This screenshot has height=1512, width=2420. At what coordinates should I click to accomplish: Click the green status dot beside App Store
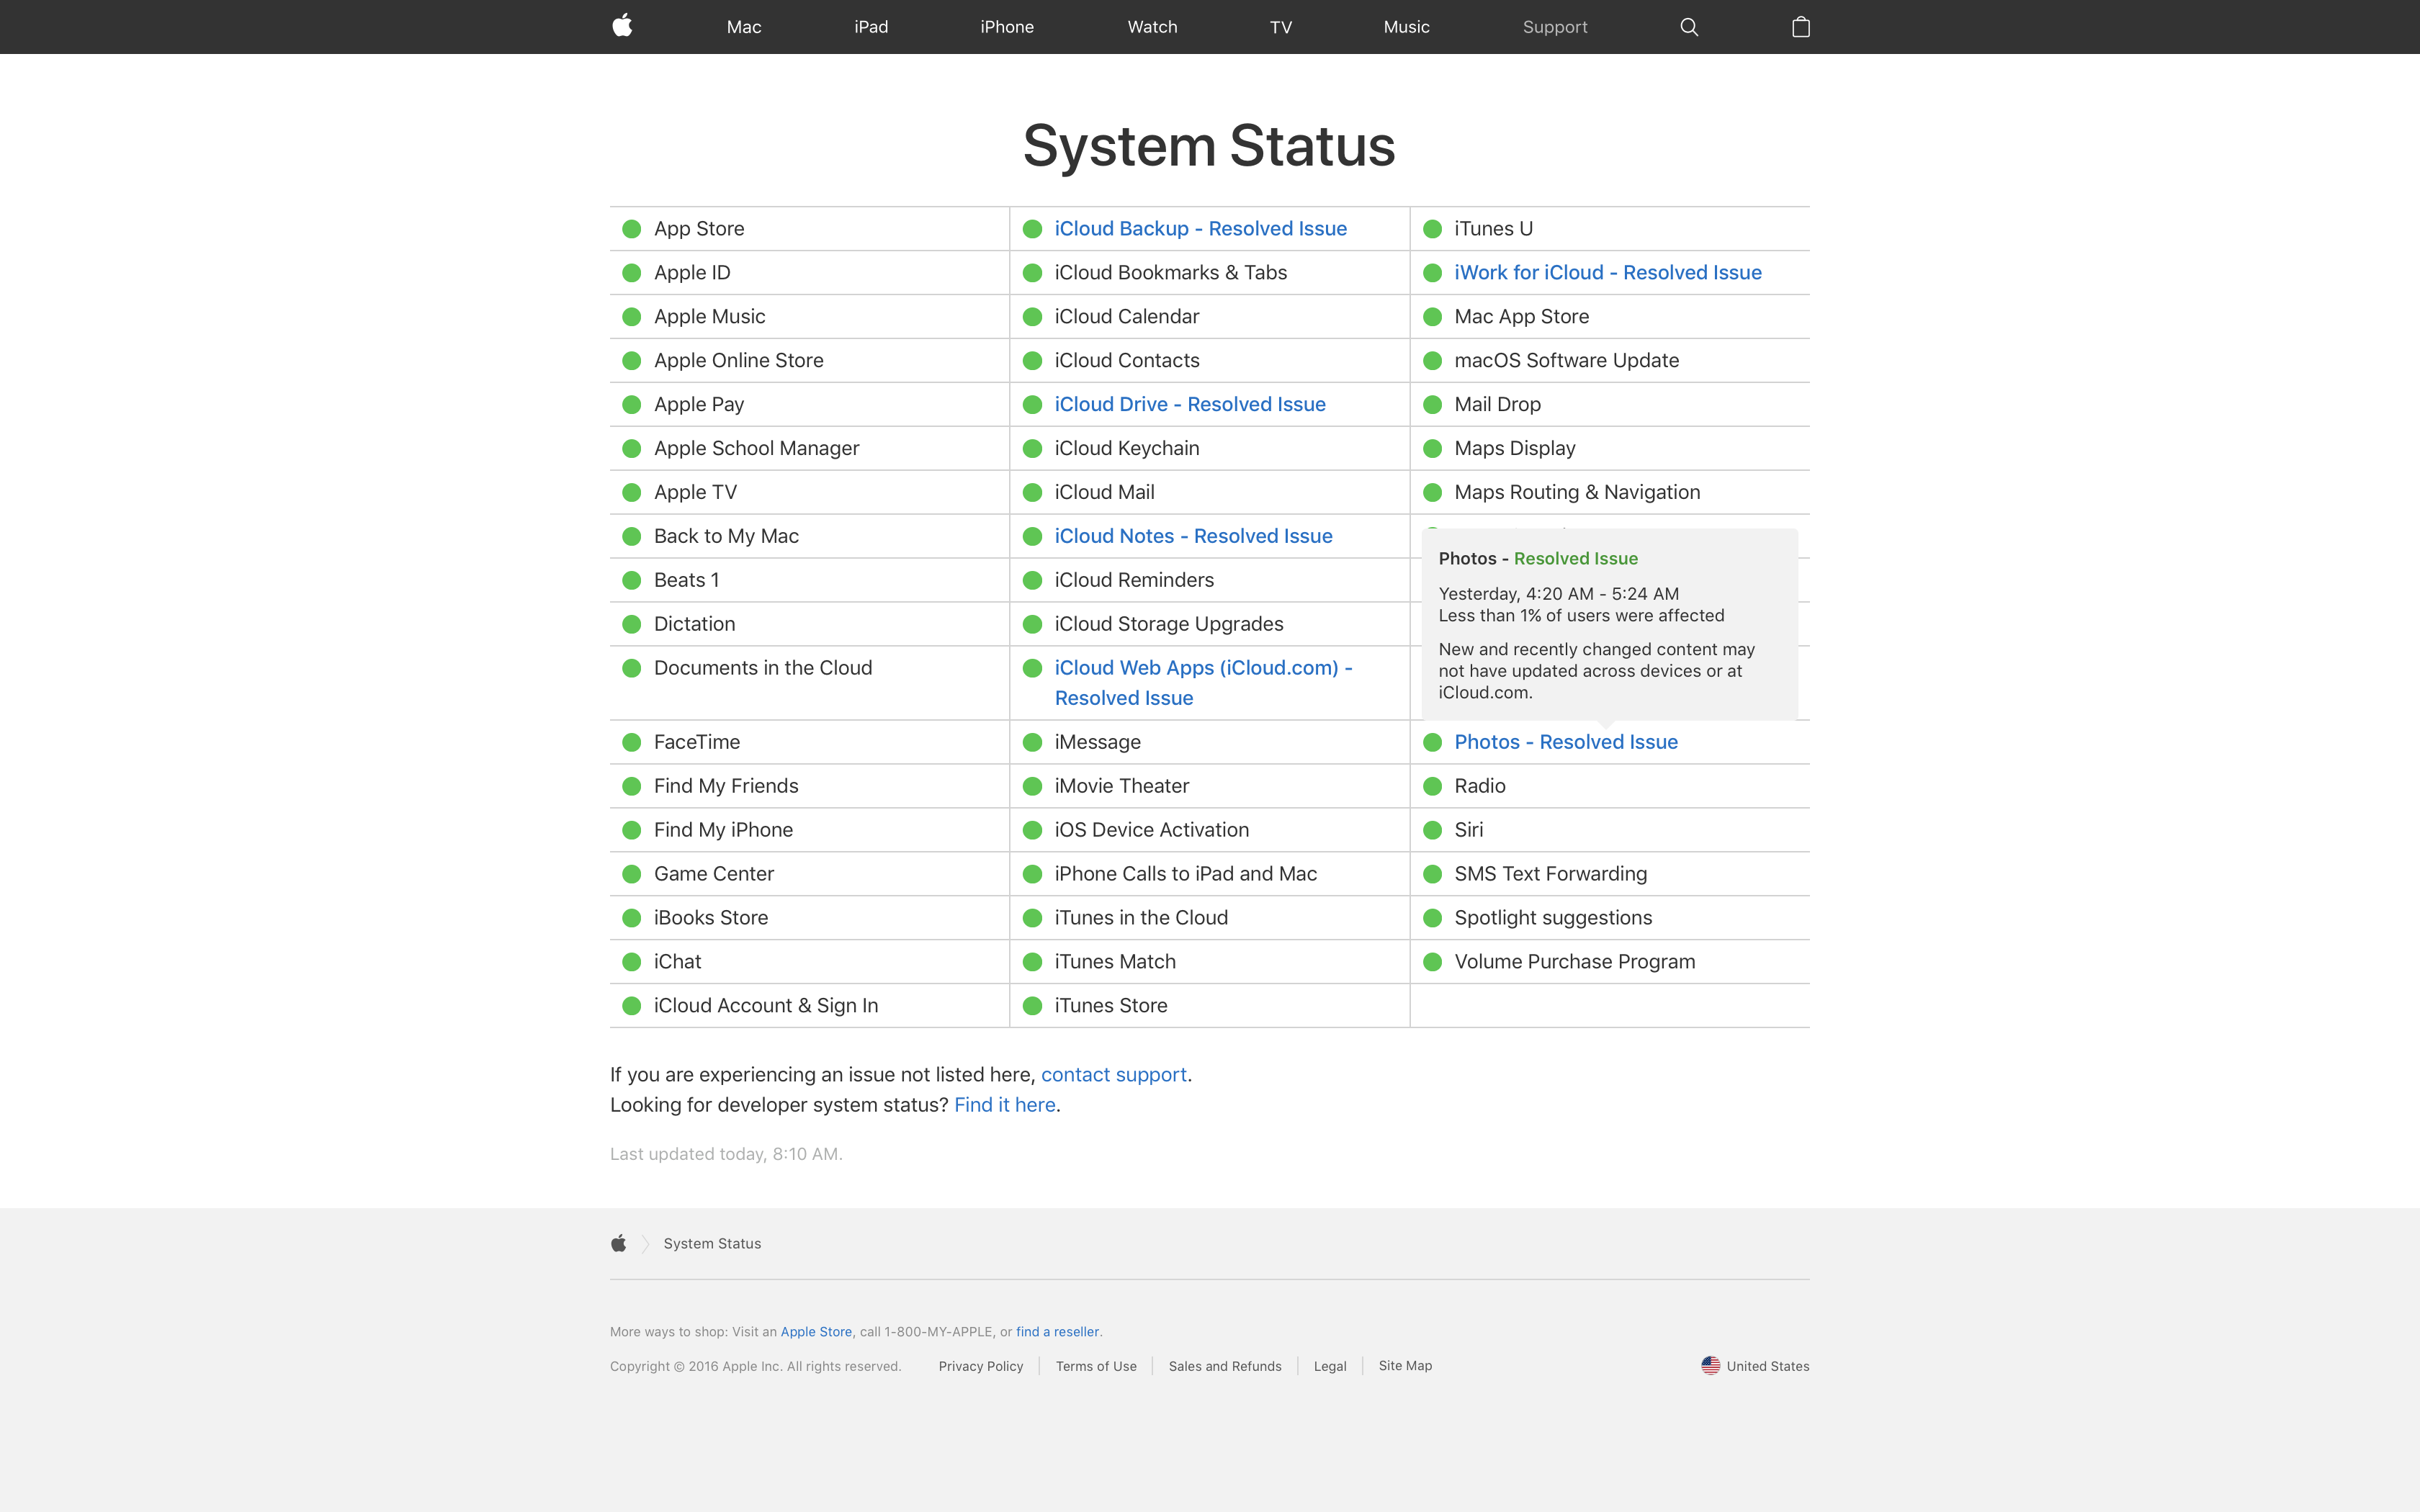point(631,228)
